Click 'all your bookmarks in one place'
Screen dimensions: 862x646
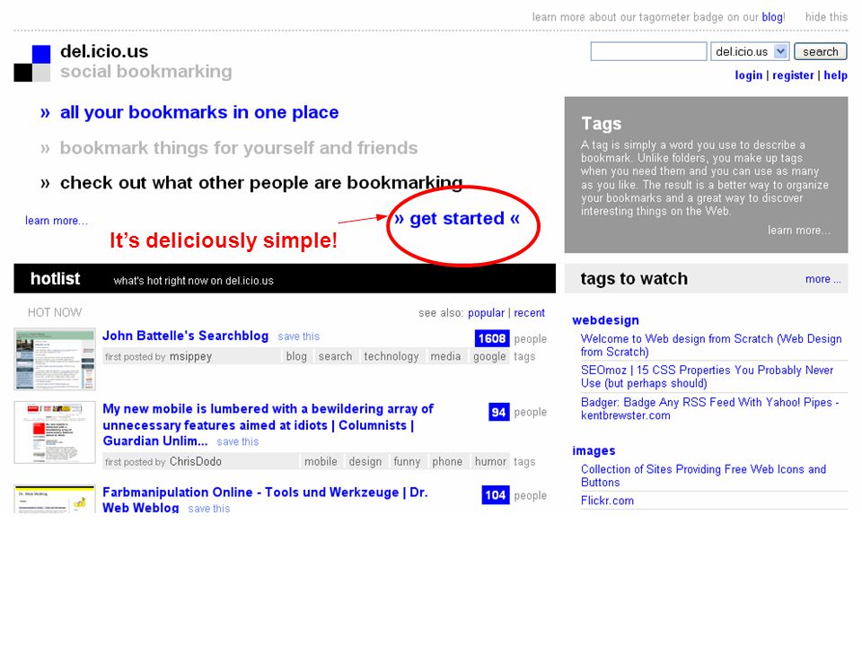coord(199,112)
